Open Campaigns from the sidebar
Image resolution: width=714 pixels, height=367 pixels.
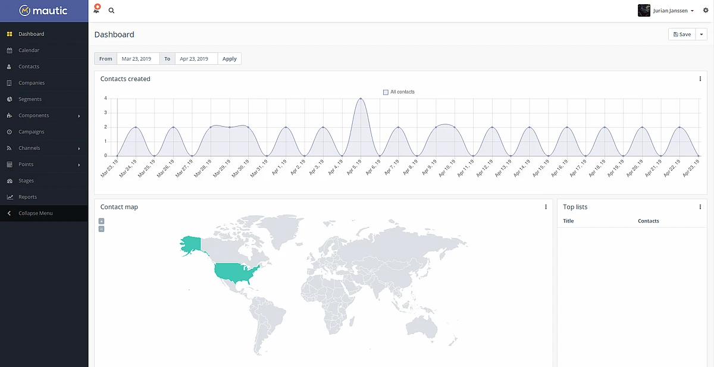pos(31,131)
